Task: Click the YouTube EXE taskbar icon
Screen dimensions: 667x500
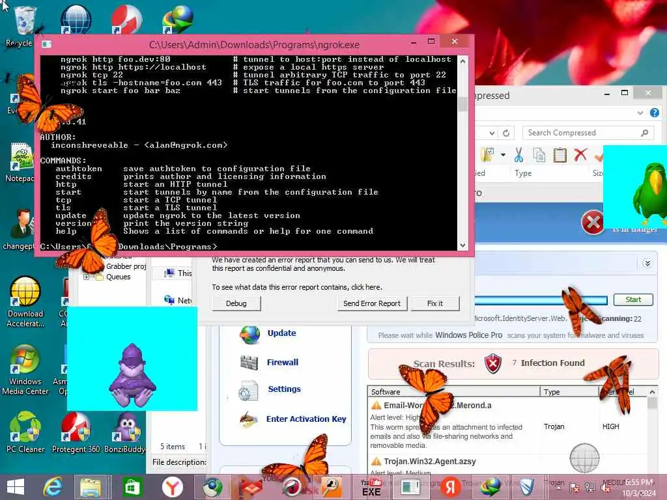Action: (371, 487)
